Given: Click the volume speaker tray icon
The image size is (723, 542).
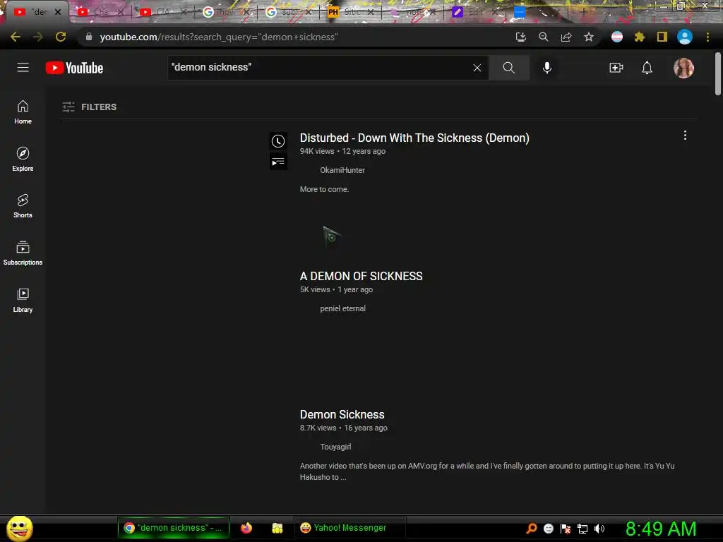Looking at the screenshot, I should pos(599,529).
